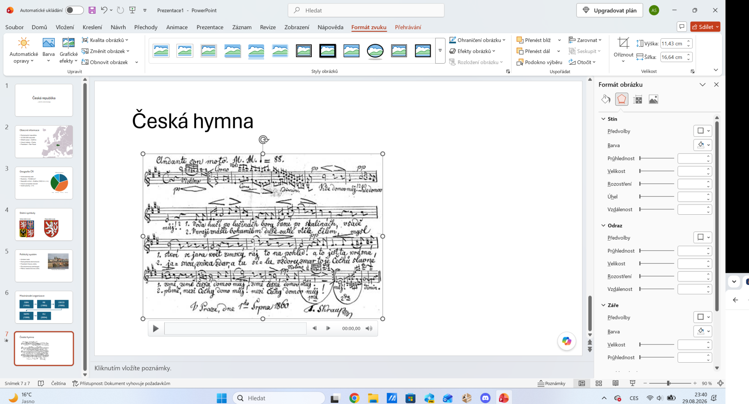The height and width of the screenshot is (404, 749).
Task: Open the Zobrazení ribbon tab
Action: coord(296,27)
